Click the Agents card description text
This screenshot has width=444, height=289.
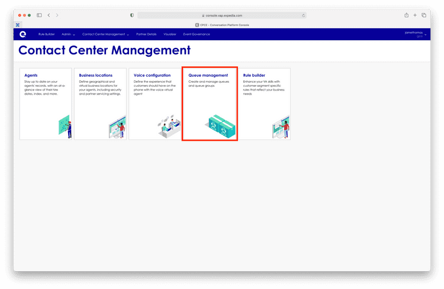tap(44, 87)
